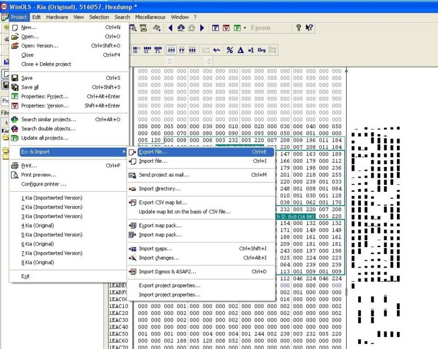Screen dimensions: 438x349
Task: Select Import directory... entry
Action: (x=201, y=188)
